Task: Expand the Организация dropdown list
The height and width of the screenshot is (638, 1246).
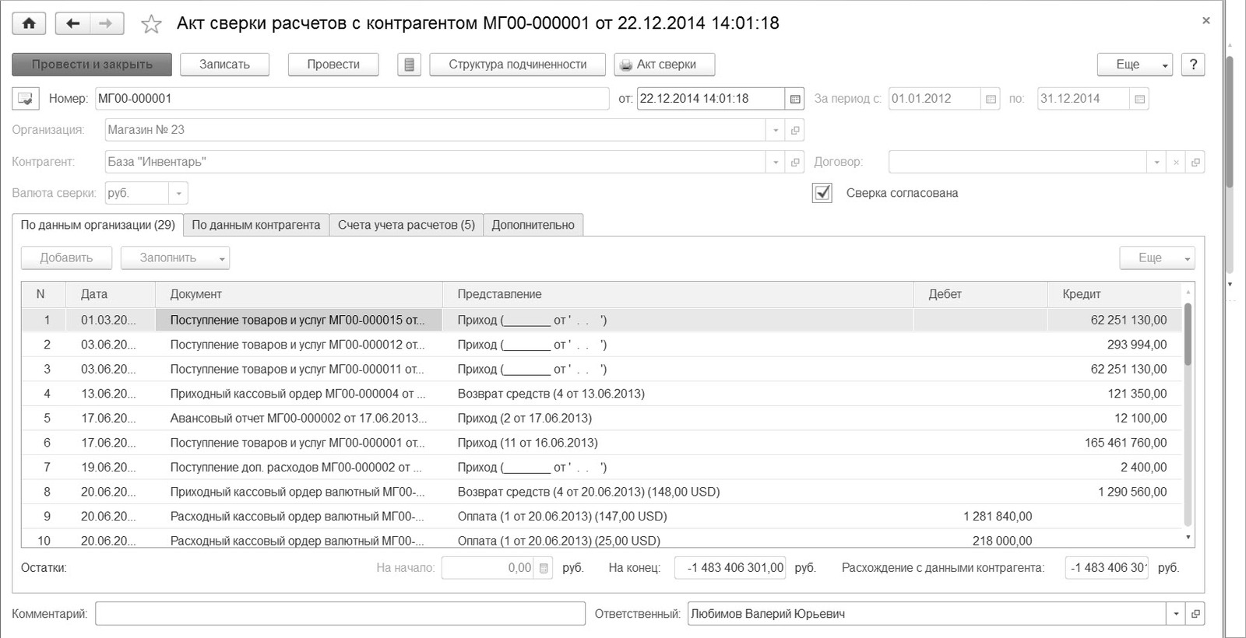Action: pyautogui.click(x=776, y=130)
